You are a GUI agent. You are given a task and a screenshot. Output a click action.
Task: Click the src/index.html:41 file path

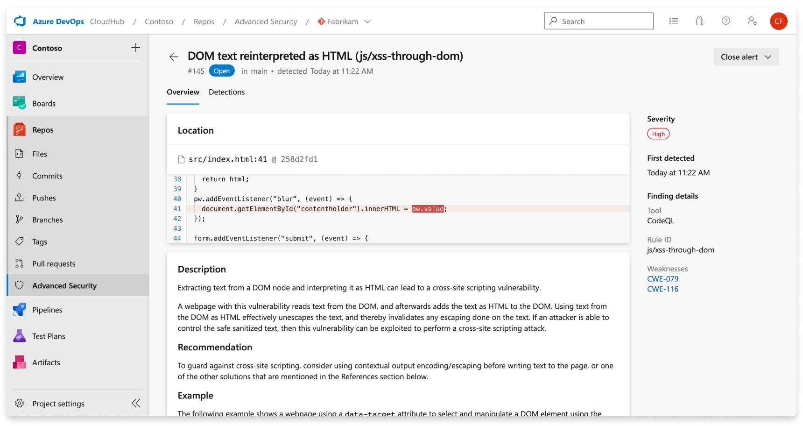tap(228, 159)
